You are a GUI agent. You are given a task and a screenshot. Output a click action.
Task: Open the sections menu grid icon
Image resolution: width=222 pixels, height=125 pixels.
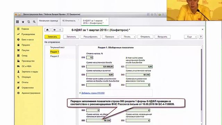17,22
